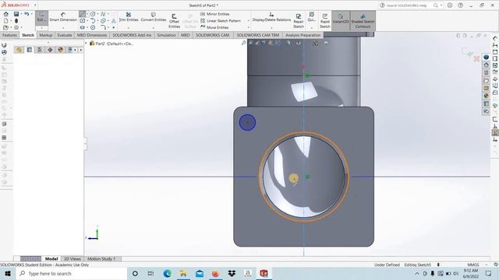Select the Offset Entities tool
The height and width of the screenshot is (280, 499).
[174, 21]
